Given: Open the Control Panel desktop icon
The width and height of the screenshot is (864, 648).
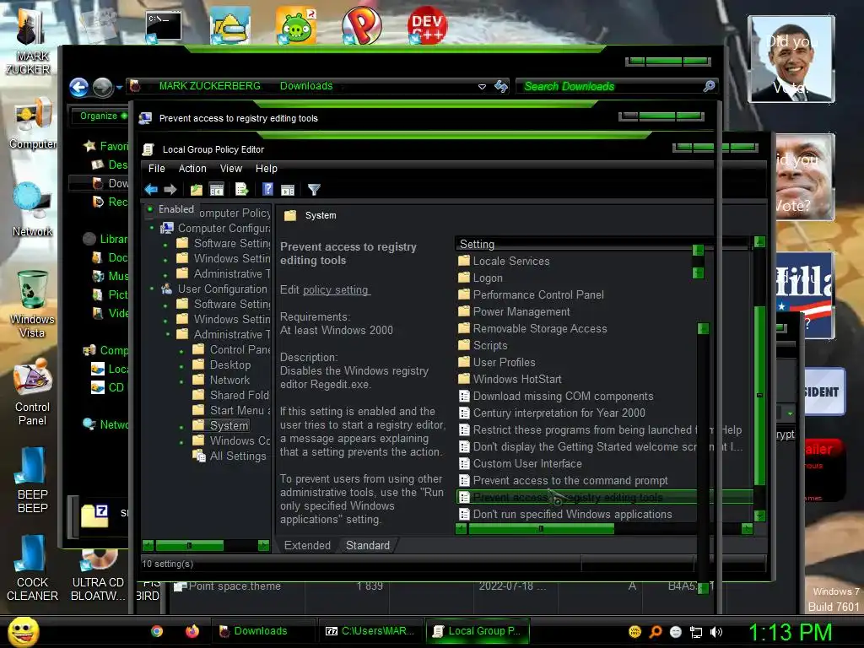Looking at the screenshot, I should click(33, 391).
